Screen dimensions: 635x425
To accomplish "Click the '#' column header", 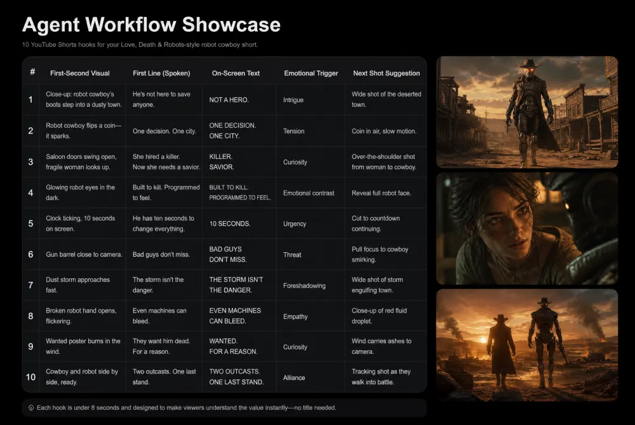I will 32,72.
